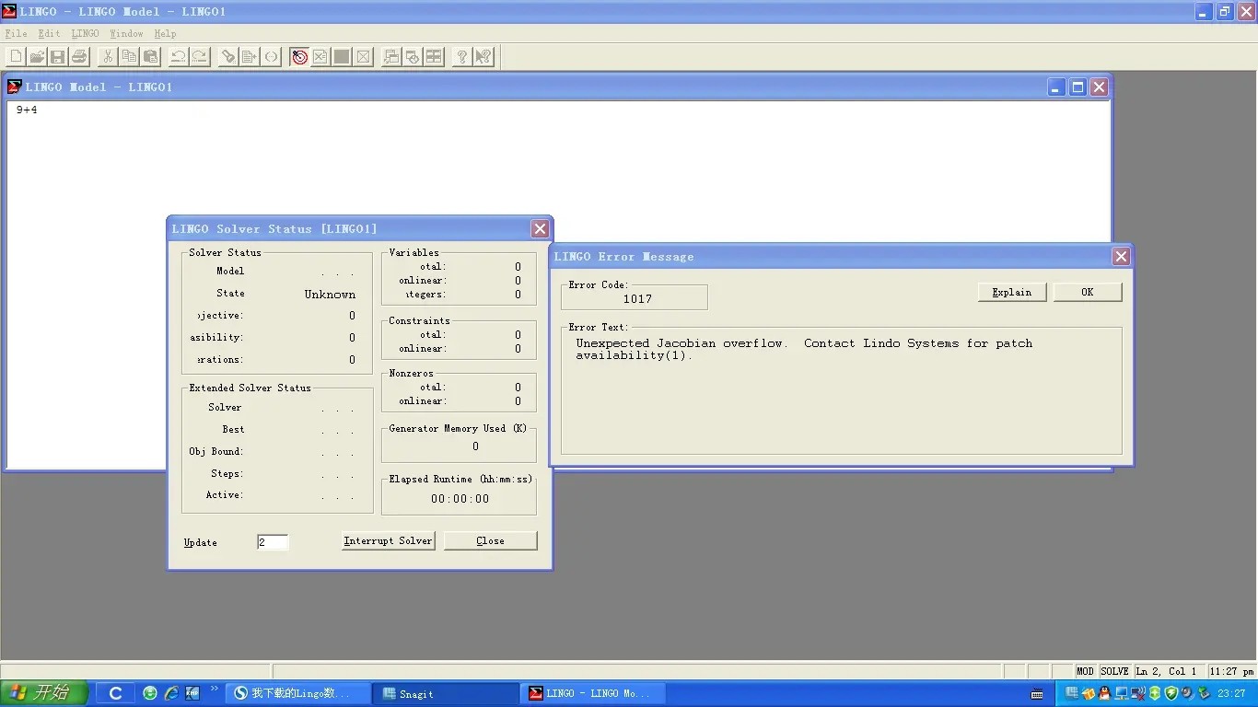This screenshot has width=1258, height=707.
Task: Undo the last edit via toolbar icon
Action: pos(179,57)
